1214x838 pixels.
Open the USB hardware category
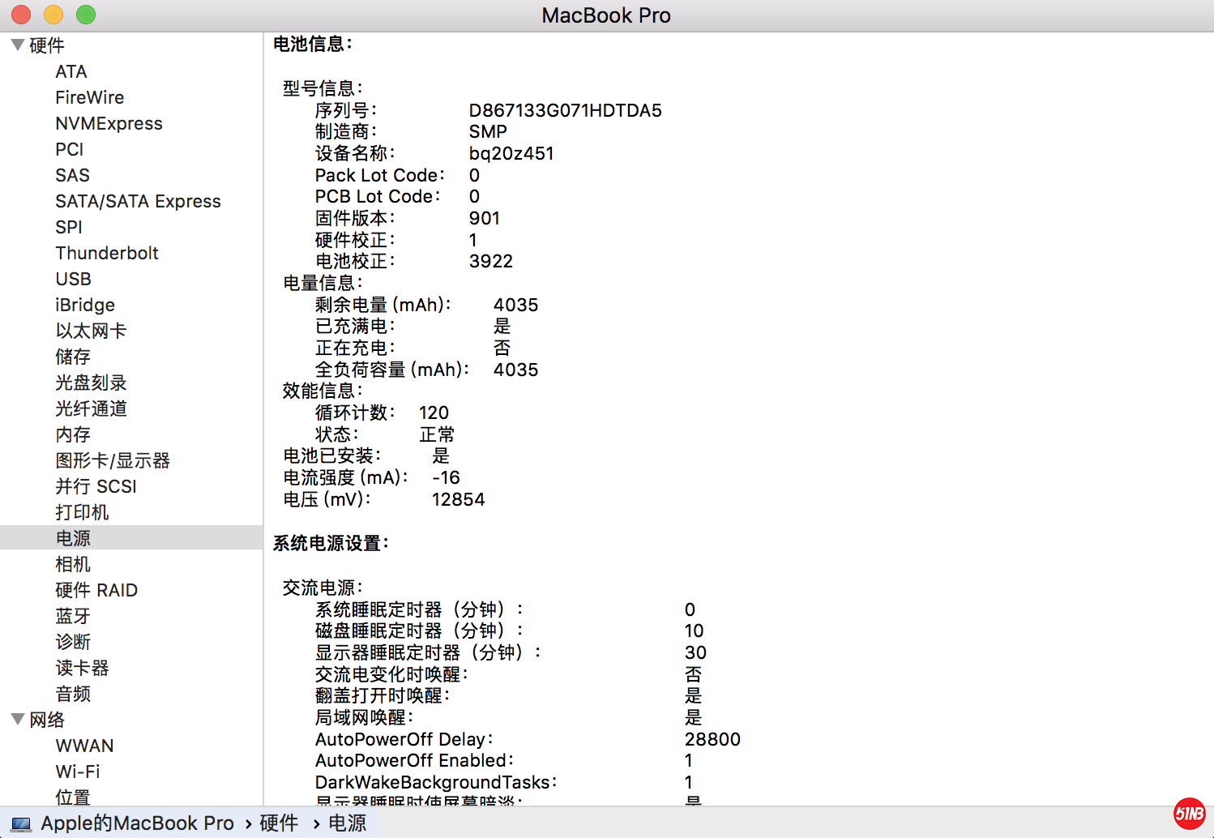click(x=73, y=279)
